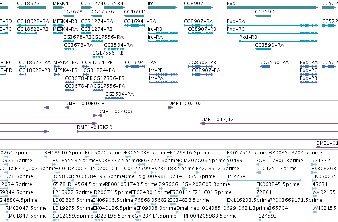Click the CG3590-RA transcript label

(269, 45)
